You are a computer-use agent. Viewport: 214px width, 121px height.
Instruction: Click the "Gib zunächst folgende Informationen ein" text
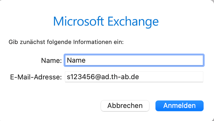tap(66, 42)
